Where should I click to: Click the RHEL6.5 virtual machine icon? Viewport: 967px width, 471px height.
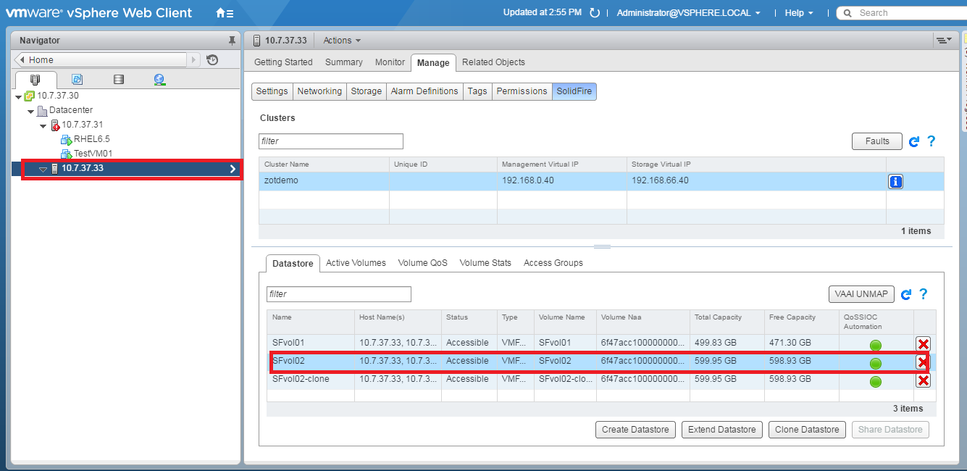tap(67, 139)
